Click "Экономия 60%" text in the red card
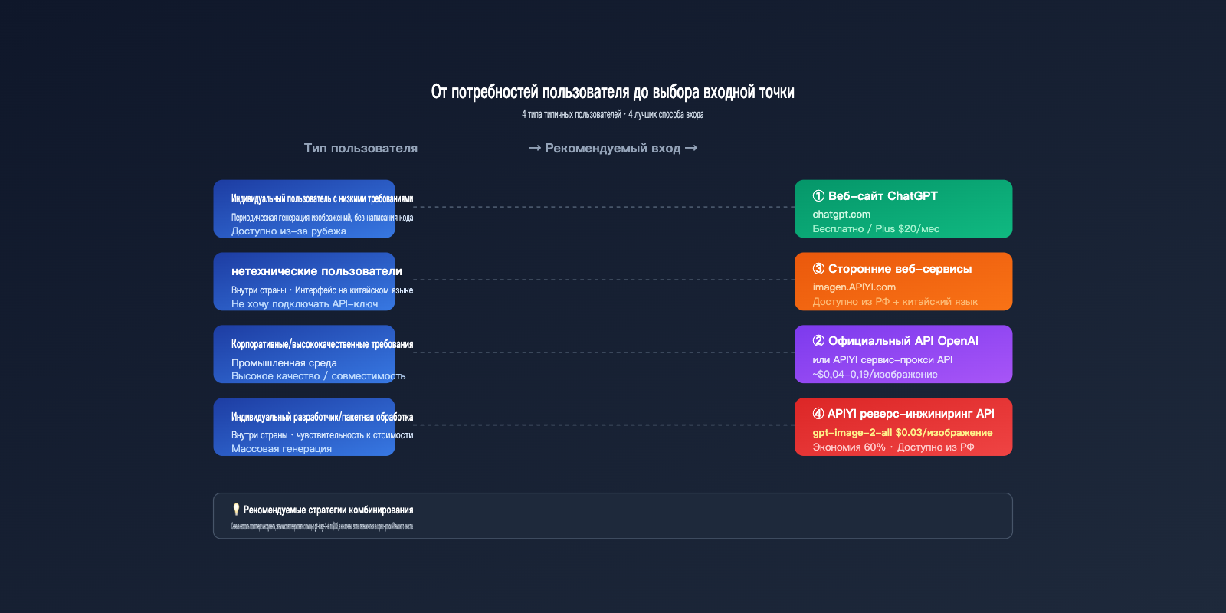The width and height of the screenshot is (1226, 613). (848, 447)
